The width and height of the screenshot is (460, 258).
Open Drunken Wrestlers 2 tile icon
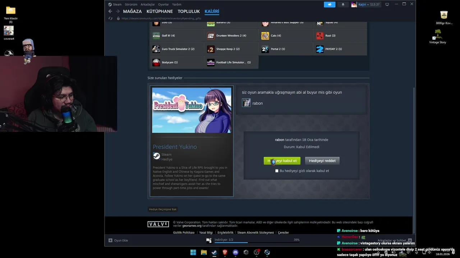click(211, 35)
